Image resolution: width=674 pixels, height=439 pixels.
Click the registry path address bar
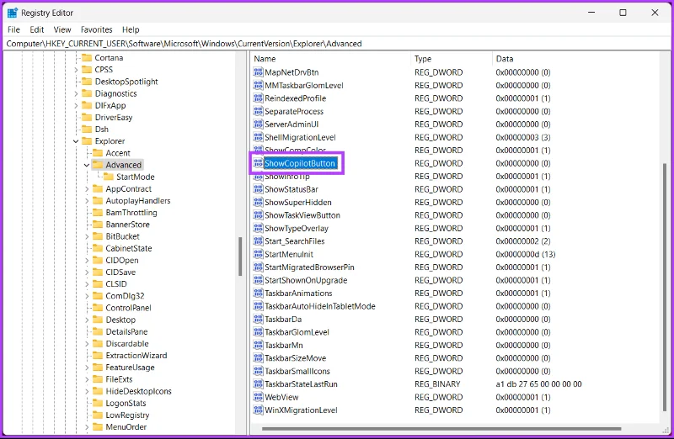337,44
